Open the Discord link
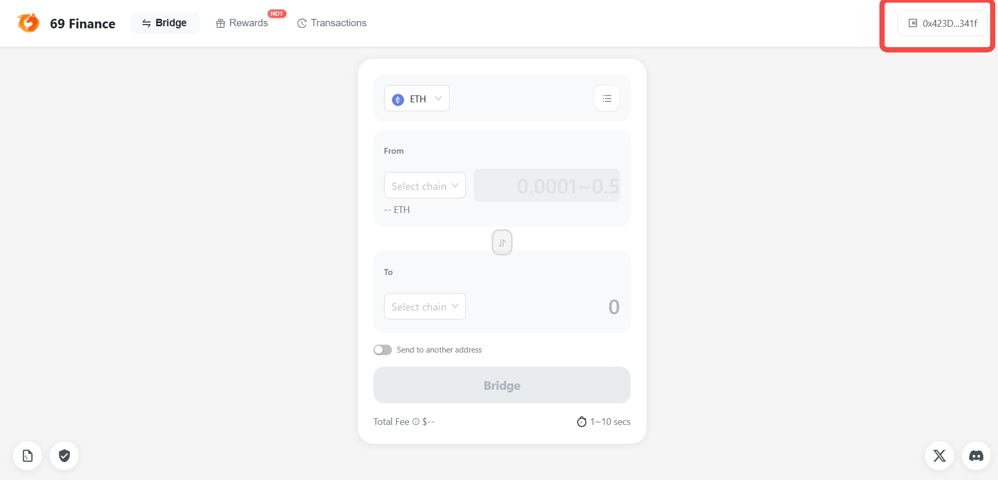The height and width of the screenshot is (480, 998). tap(976, 455)
